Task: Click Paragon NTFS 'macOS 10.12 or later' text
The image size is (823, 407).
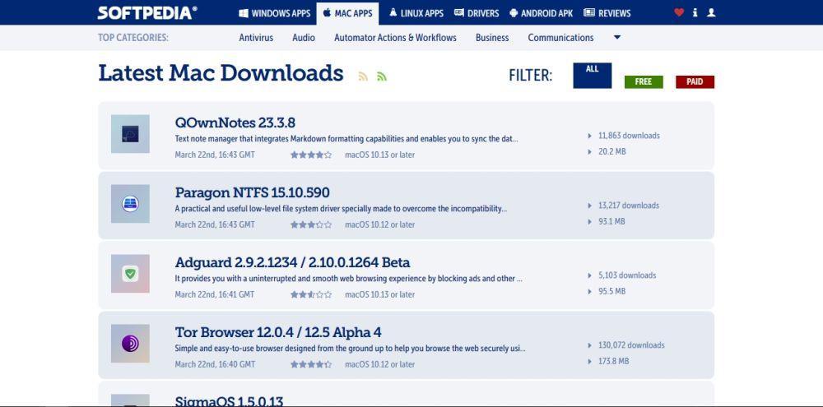Action: coord(379,224)
